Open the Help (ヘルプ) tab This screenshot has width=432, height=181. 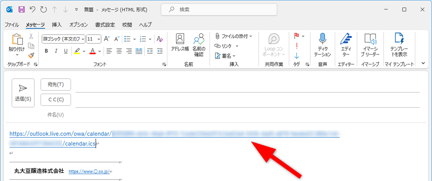pyautogui.click(x=145, y=25)
